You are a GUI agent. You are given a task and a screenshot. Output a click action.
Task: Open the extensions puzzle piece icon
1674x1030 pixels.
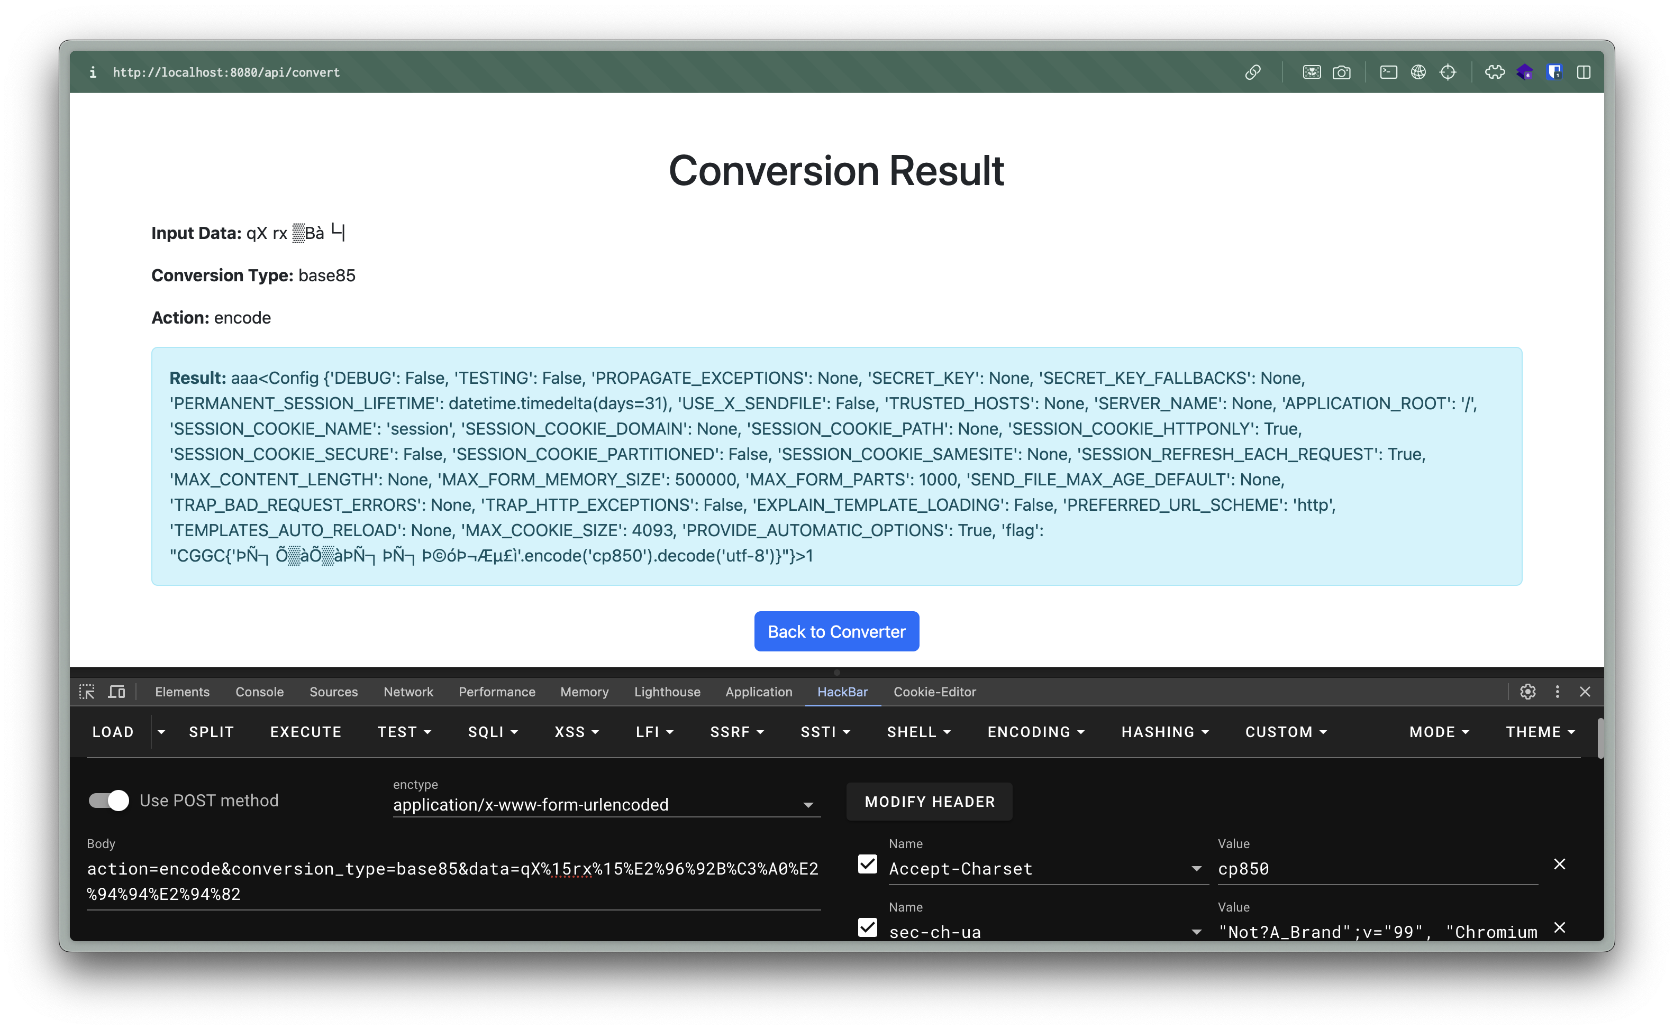[1495, 72]
